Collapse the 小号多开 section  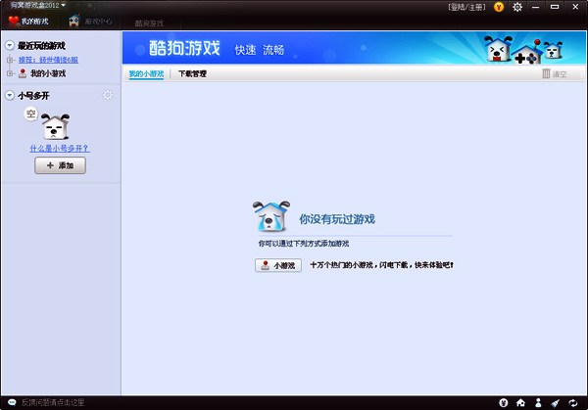(10, 96)
